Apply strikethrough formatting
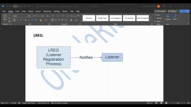 26,20
